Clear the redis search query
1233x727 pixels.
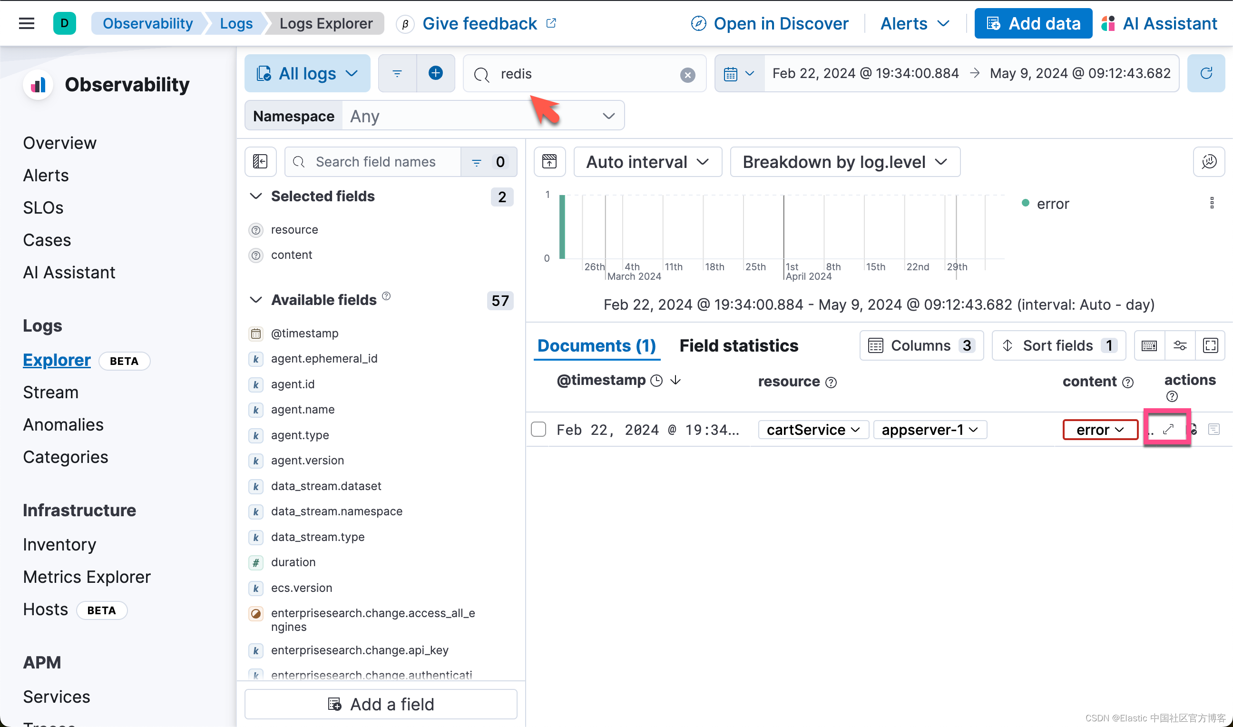[x=687, y=75]
